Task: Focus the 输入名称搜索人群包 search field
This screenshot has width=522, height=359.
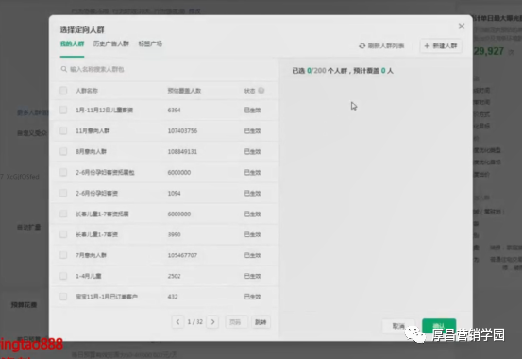Action: pos(166,69)
